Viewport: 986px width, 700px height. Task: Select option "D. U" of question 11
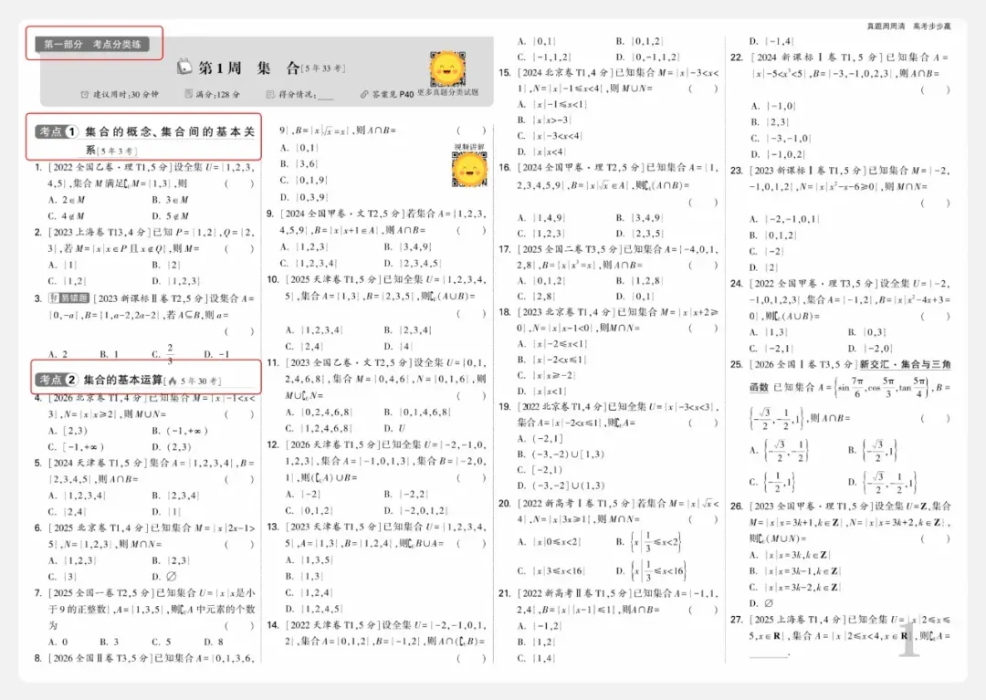pyautogui.click(x=395, y=428)
